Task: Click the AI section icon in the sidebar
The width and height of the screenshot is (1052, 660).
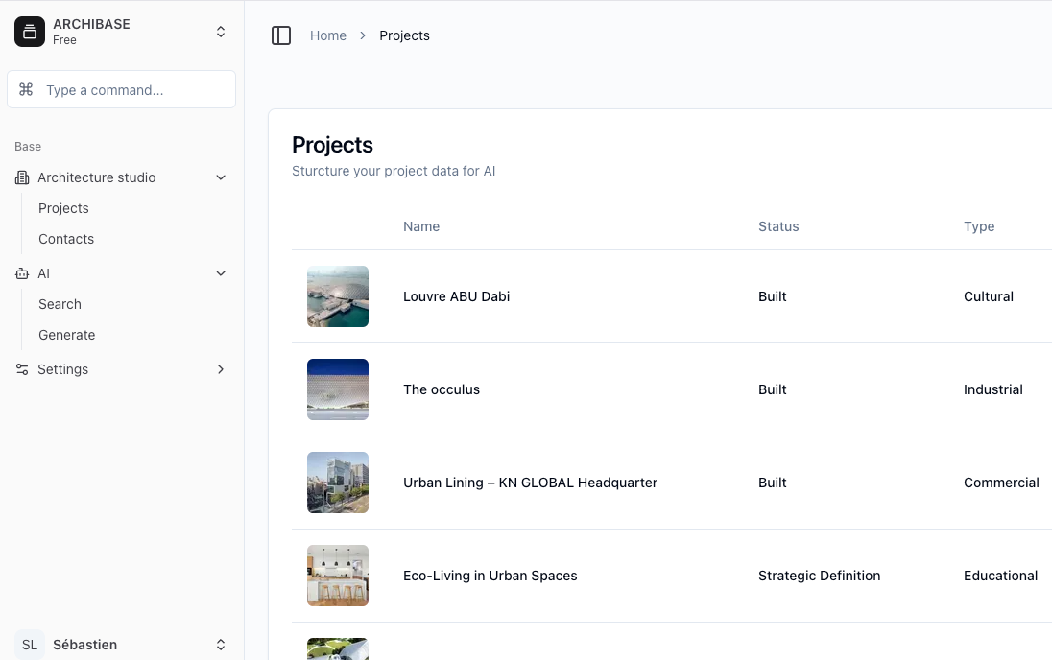Action: pos(21,273)
